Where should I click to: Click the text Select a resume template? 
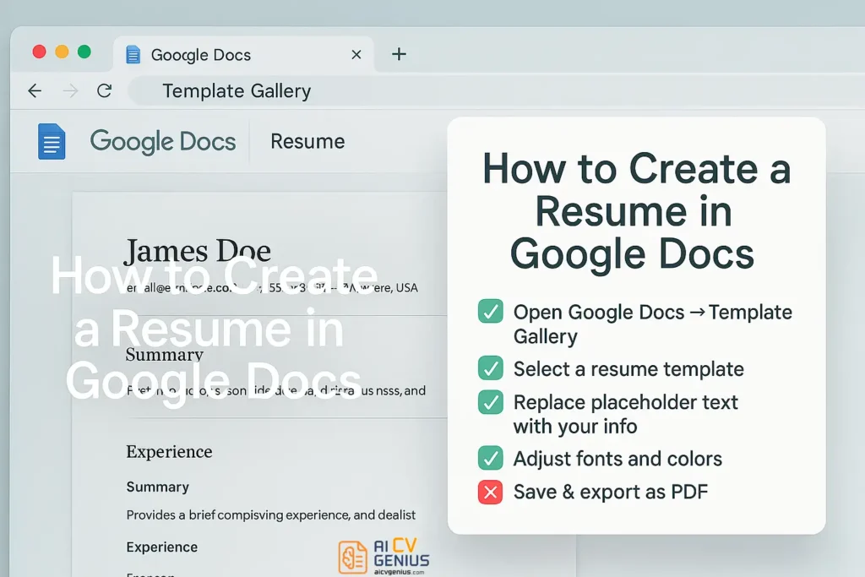click(x=628, y=369)
